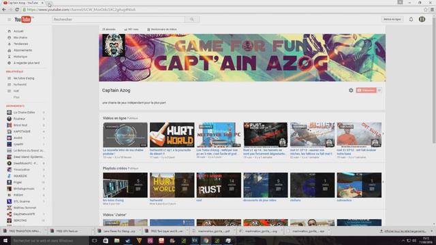
Task: Close the downloads bar
Action: [x=432, y=231]
